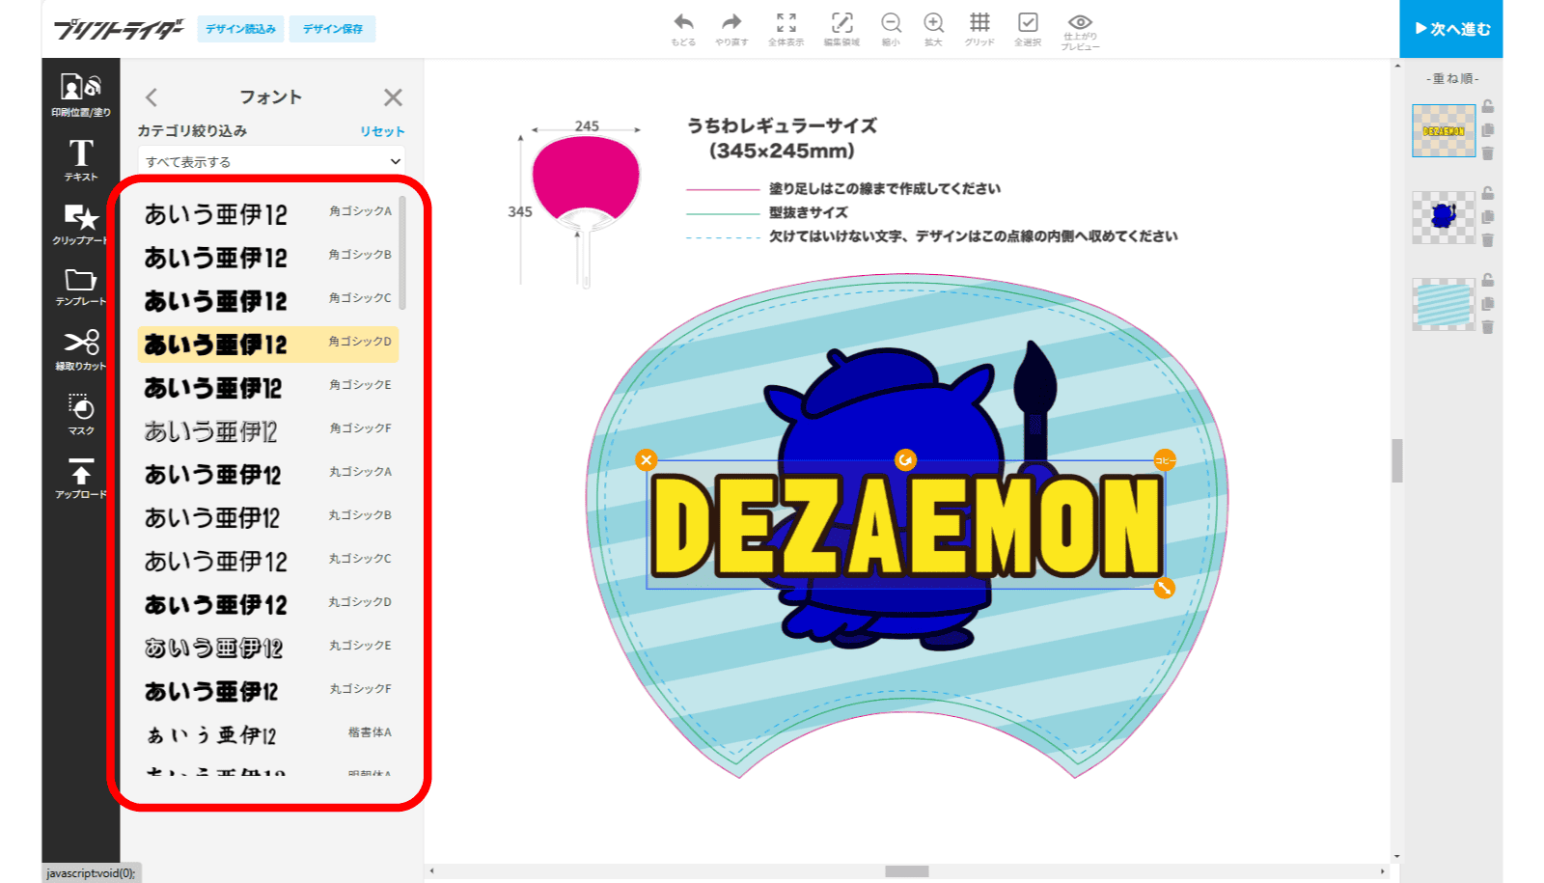Delete the blue character layer

click(1488, 239)
